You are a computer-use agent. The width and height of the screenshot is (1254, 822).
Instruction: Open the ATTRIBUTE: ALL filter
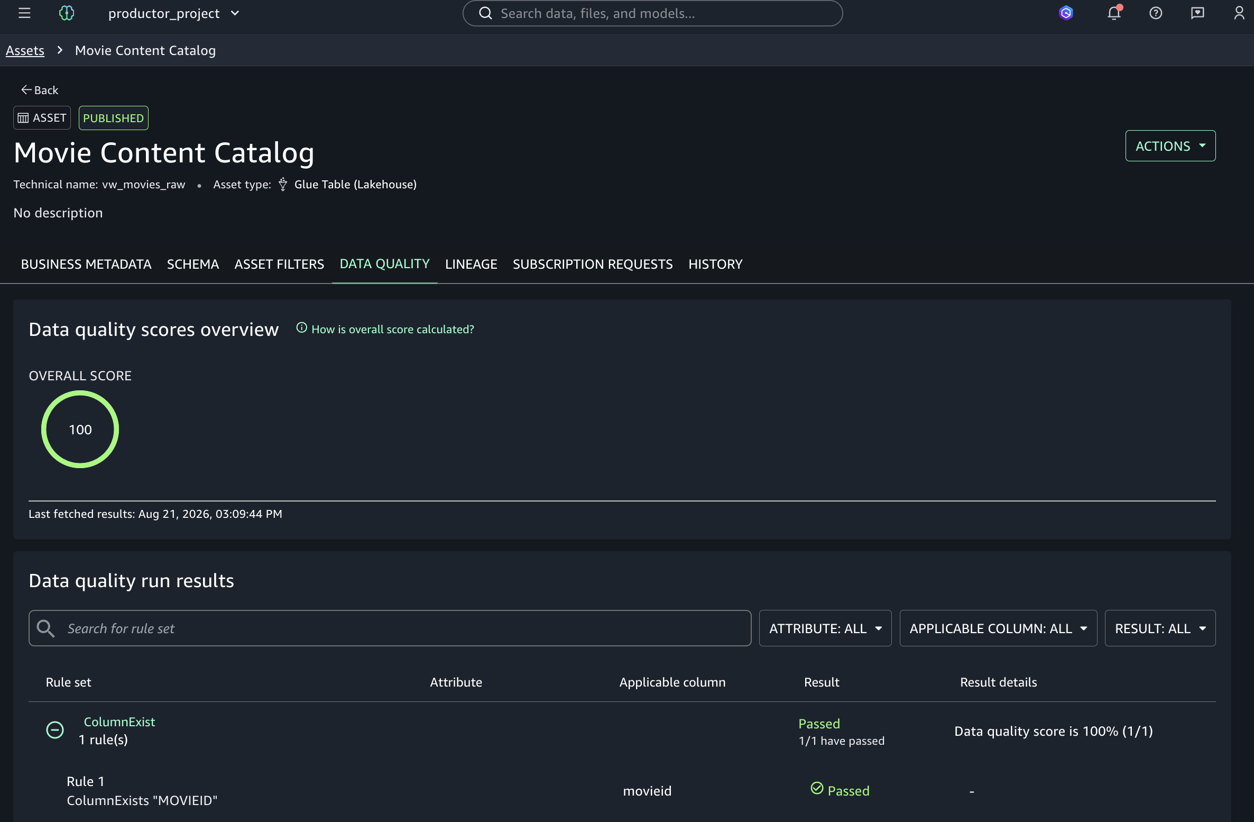[x=825, y=628]
